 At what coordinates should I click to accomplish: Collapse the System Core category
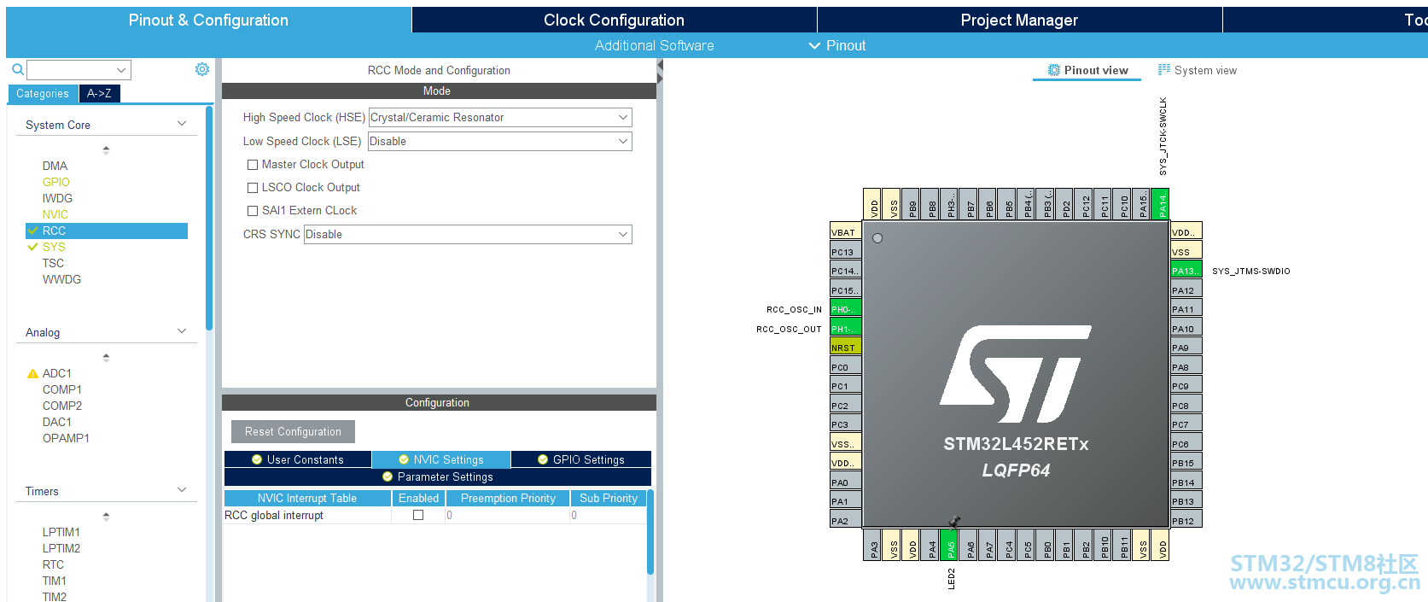(182, 124)
